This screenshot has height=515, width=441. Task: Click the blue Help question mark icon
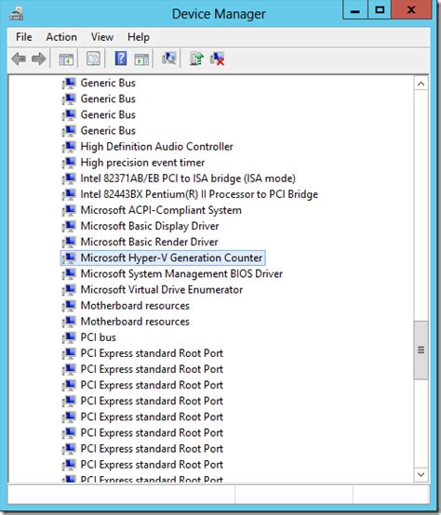pyautogui.click(x=121, y=59)
